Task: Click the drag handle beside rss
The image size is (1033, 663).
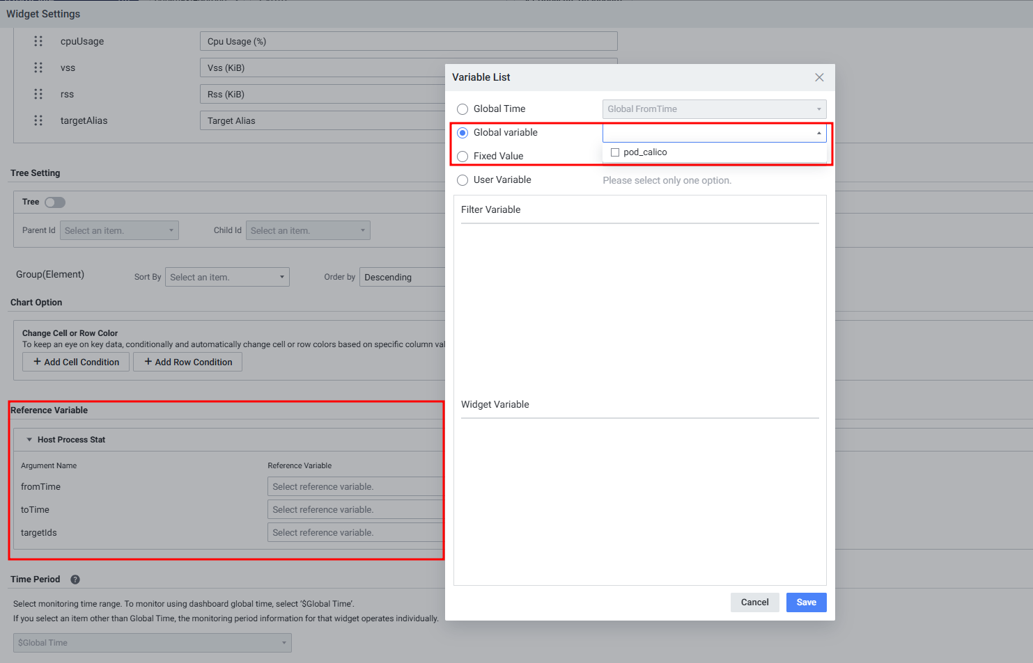Action: tap(38, 94)
